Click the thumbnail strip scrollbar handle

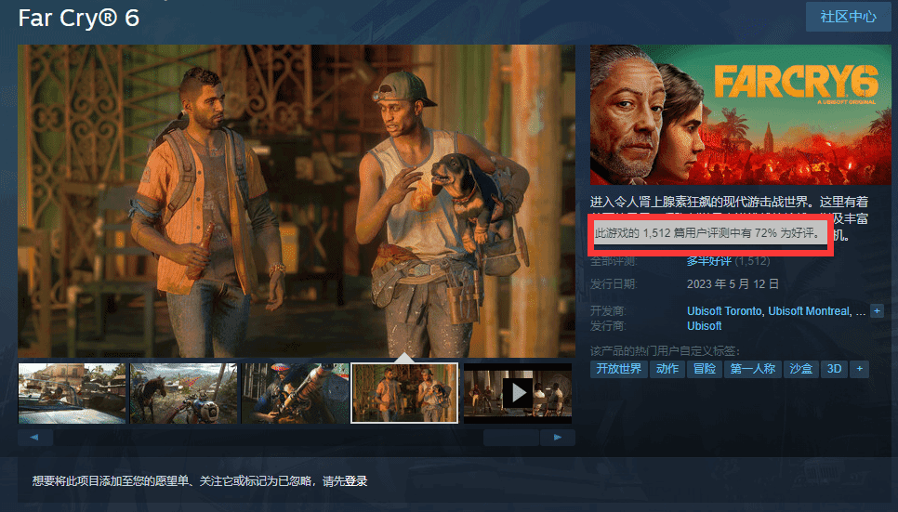coord(511,437)
